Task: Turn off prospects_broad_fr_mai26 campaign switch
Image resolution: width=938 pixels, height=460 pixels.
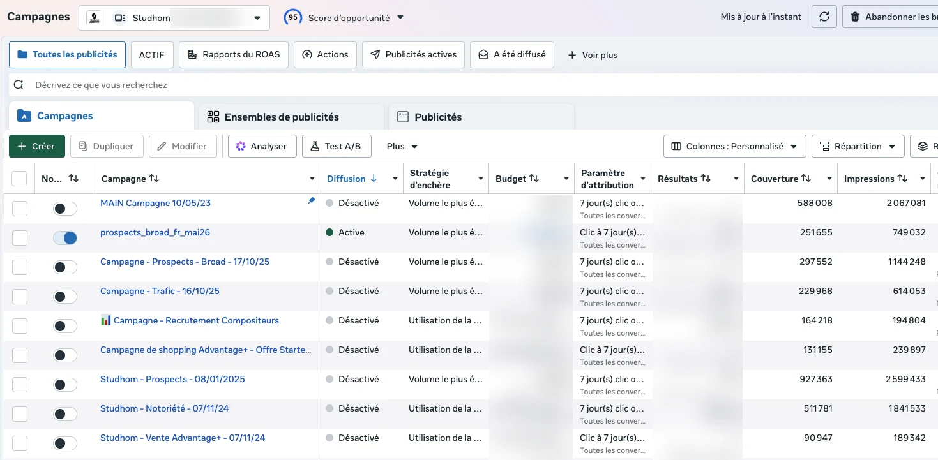Action: click(65, 238)
